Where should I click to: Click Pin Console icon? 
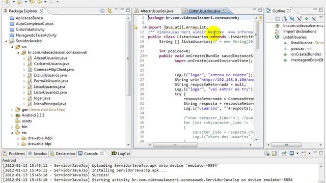tap(284, 154)
